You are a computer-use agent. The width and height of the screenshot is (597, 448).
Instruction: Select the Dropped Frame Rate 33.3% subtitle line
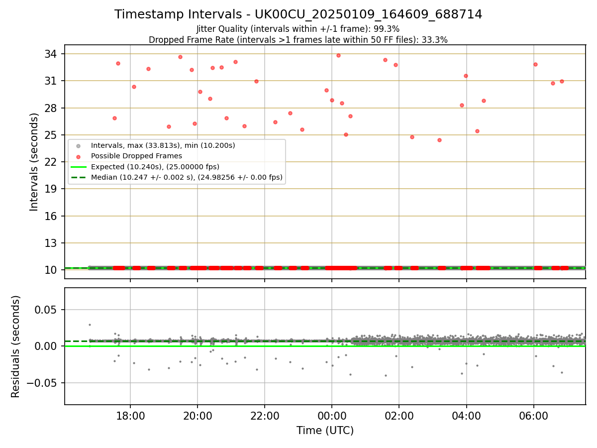(x=298, y=40)
